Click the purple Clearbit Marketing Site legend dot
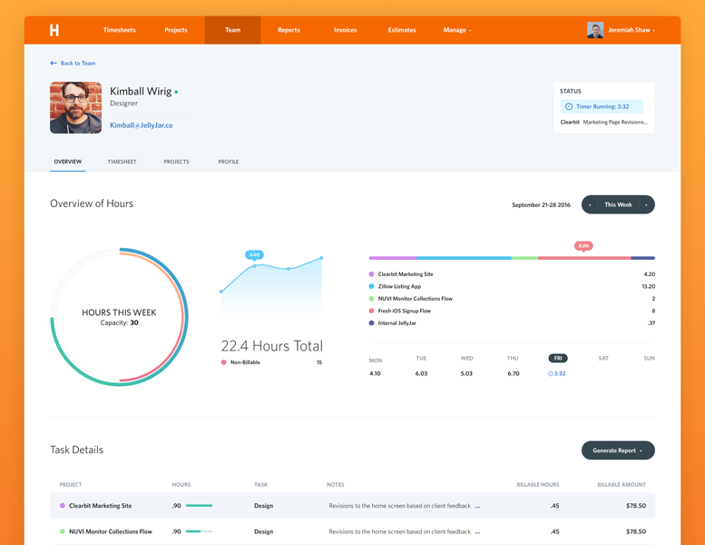This screenshot has height=545, width=705. (371, 274)
